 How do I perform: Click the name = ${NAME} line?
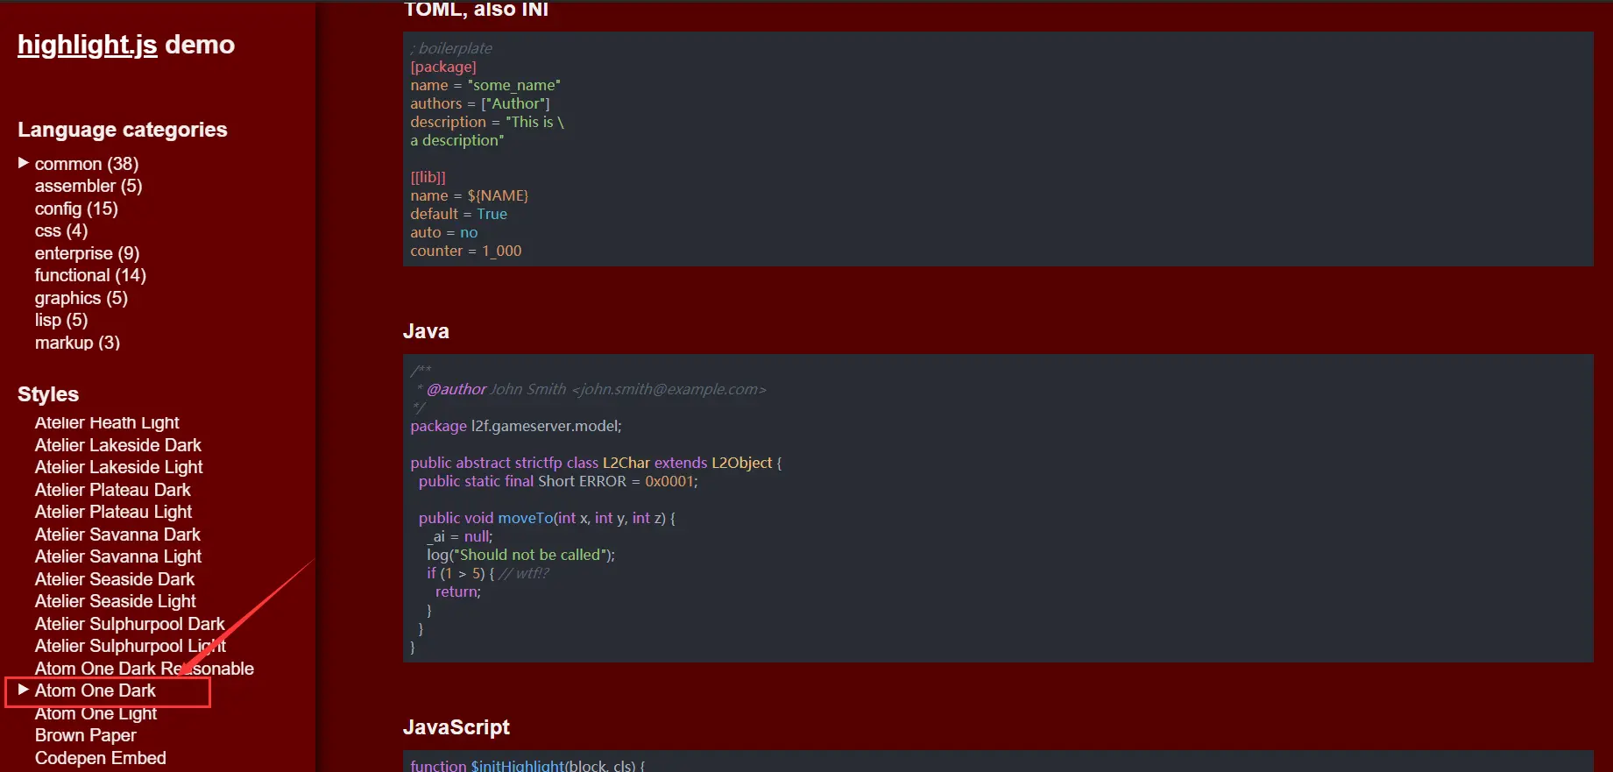[470, 195]
